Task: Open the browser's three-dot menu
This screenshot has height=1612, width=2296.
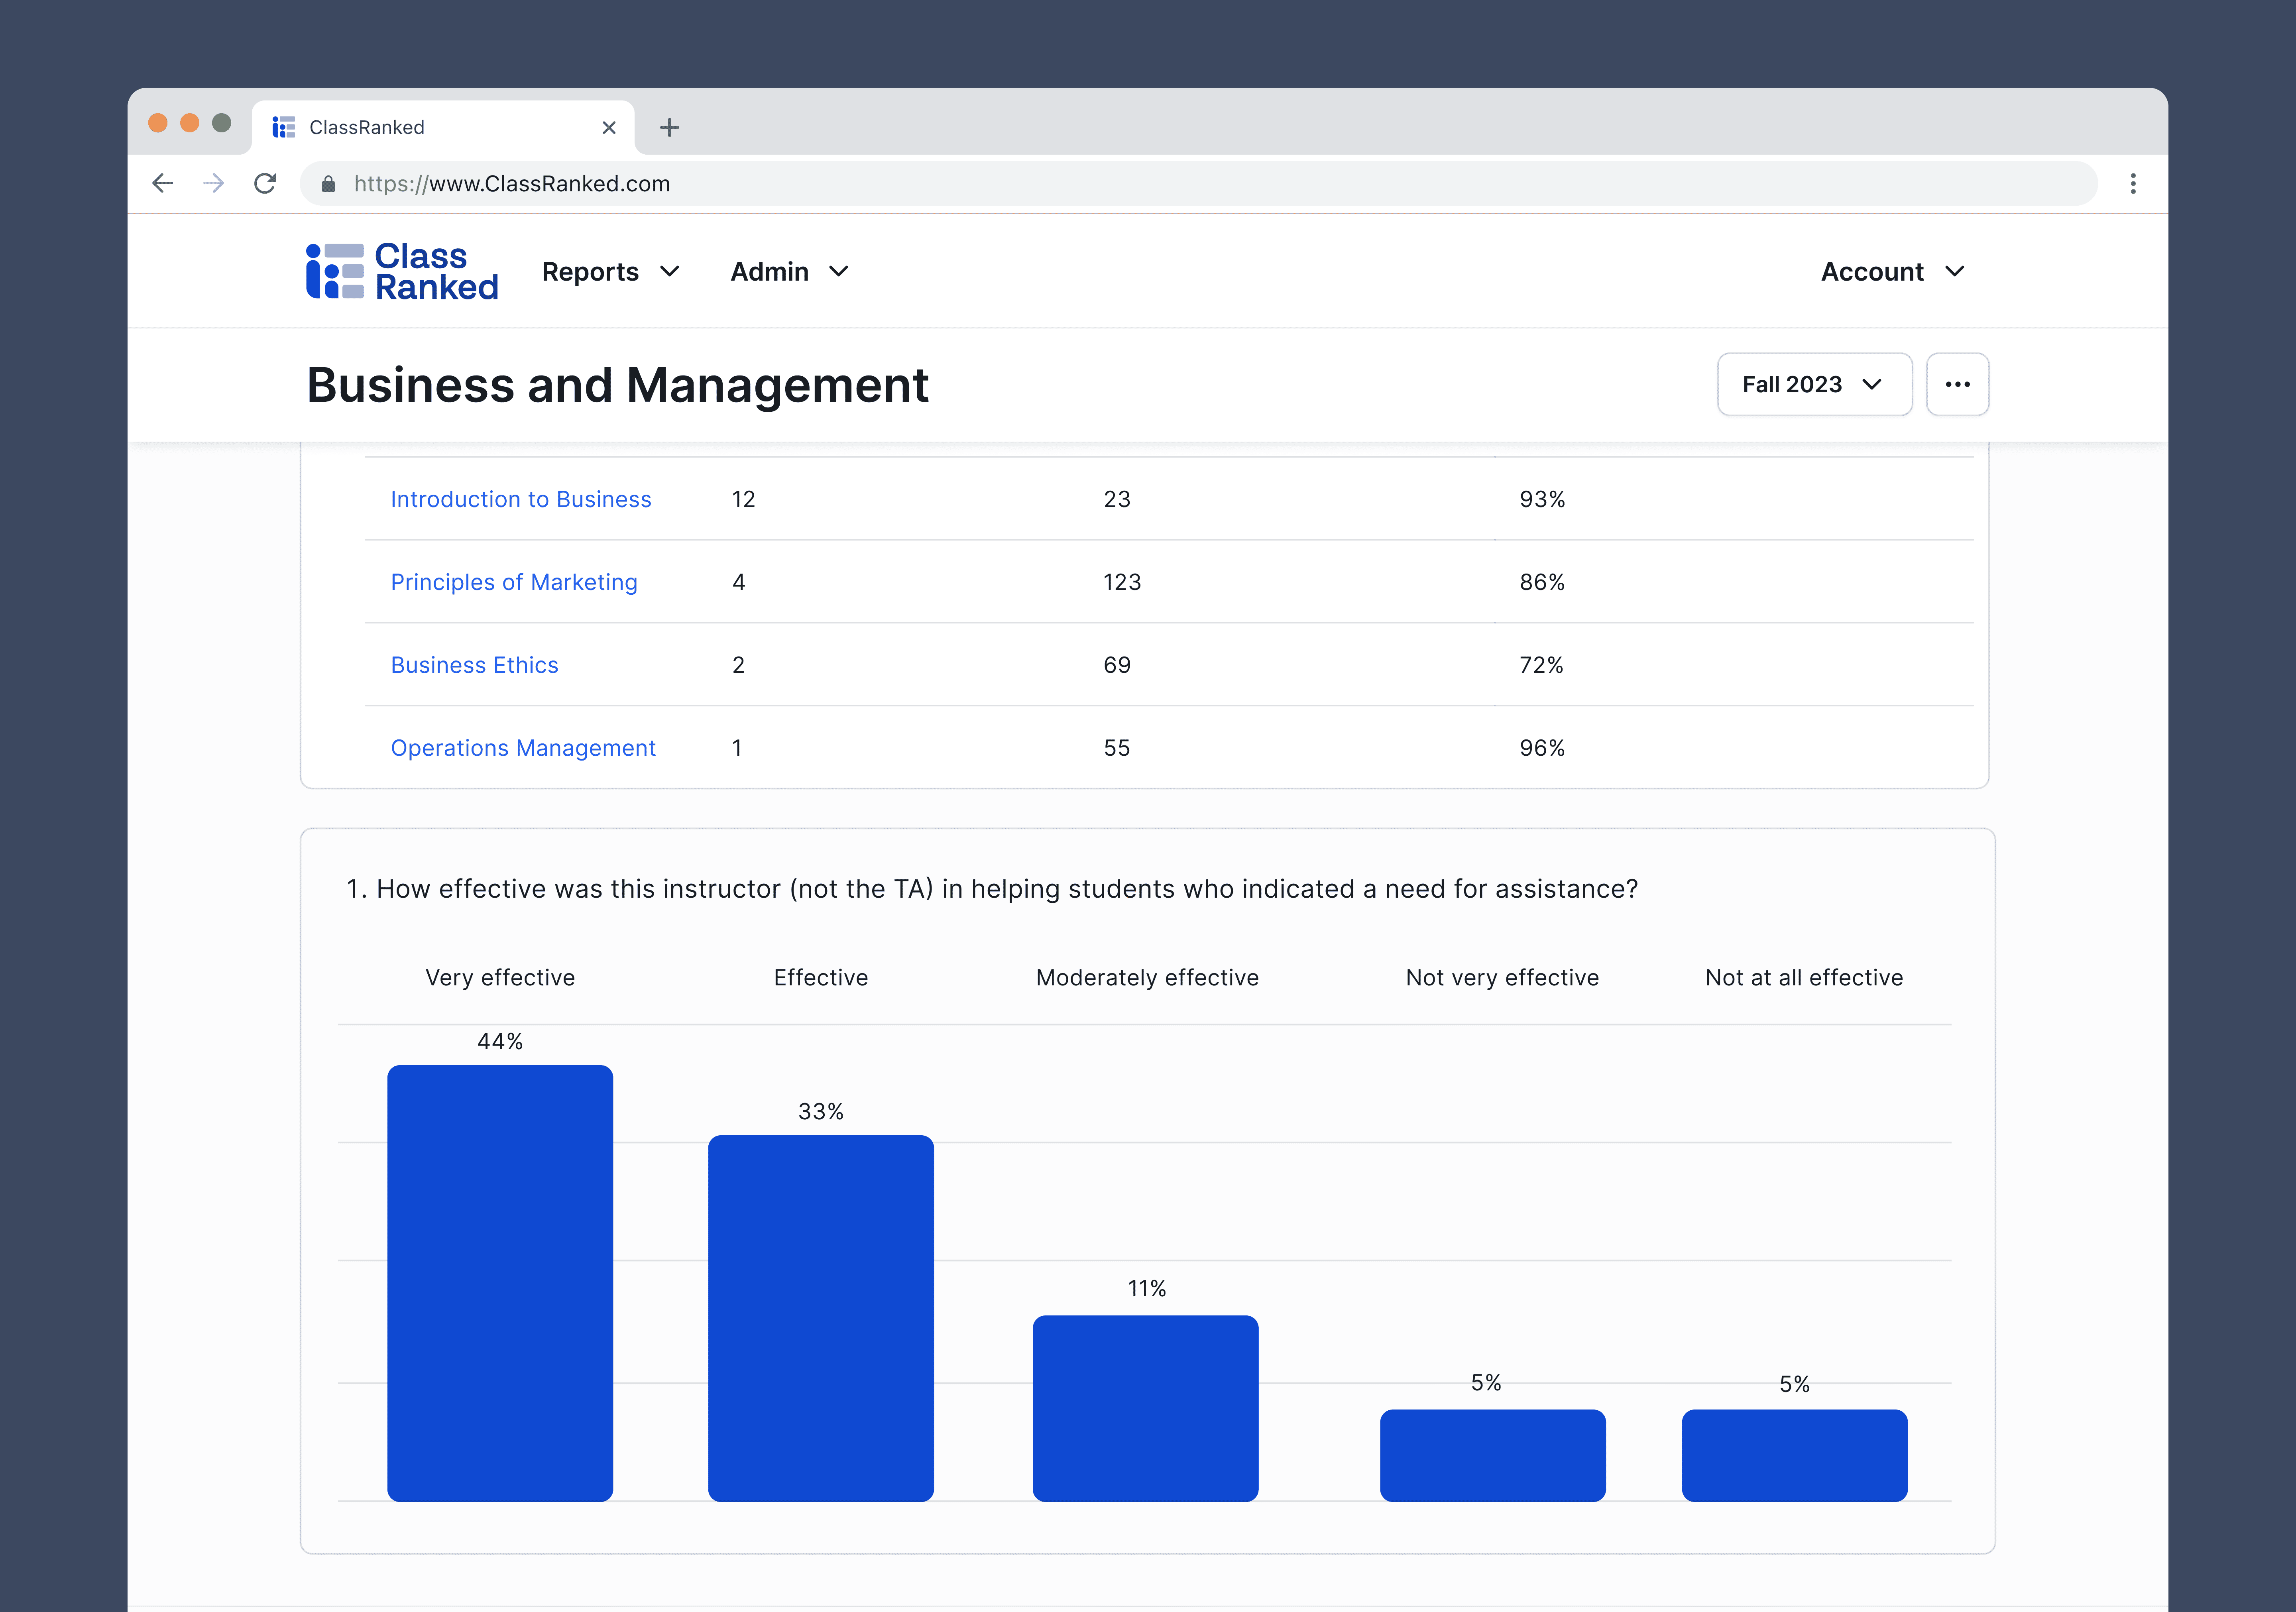Action: pyautogui.click(x=2132, y=183)
